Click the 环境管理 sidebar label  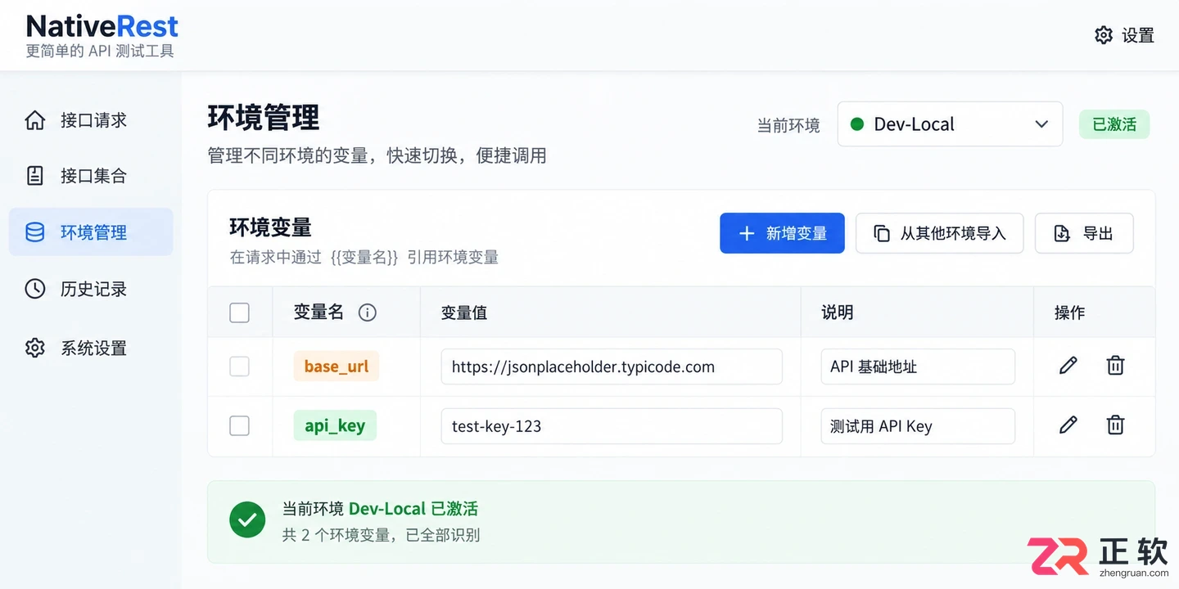(93, 233)
